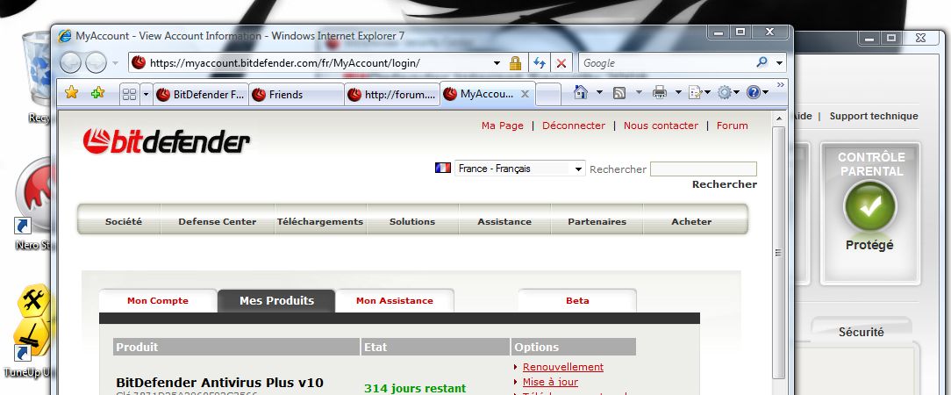Click the 314 jours restant status text
This screenshot has height=395, width=951.
415,388
